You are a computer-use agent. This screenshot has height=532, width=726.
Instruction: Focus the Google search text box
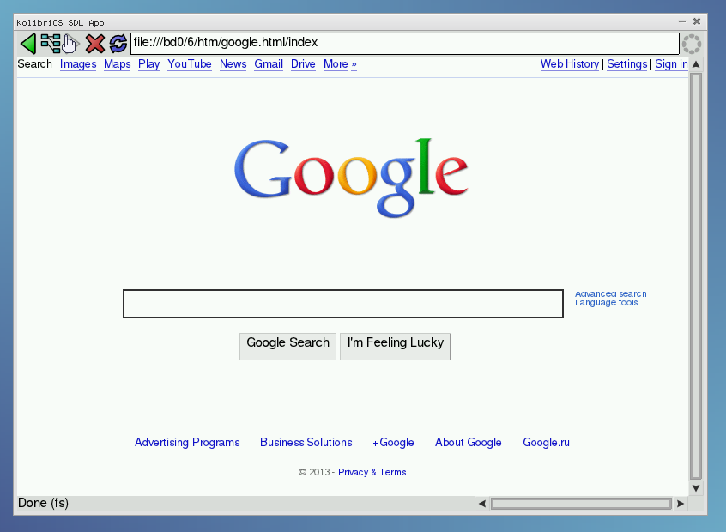343,304
